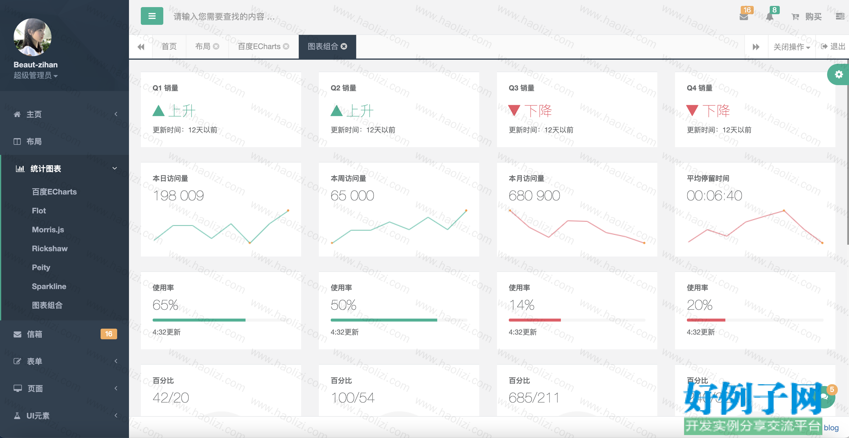Switch to the 首页 tab
Image resolution: width=849 pixels, height=438 pixels.
pyautogui.click(x=169, y=46)
